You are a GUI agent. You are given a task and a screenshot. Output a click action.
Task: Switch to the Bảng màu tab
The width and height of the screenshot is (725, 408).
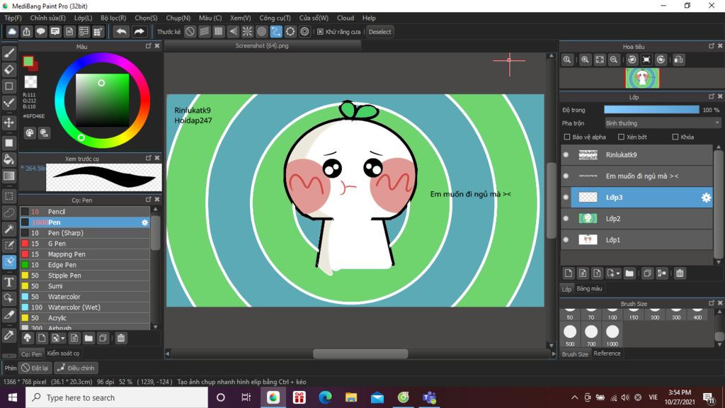coord(589,289)
